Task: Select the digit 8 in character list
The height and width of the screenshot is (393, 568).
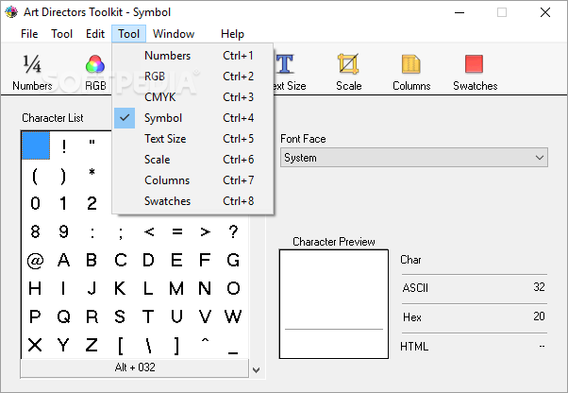Action: coord(36,231)
